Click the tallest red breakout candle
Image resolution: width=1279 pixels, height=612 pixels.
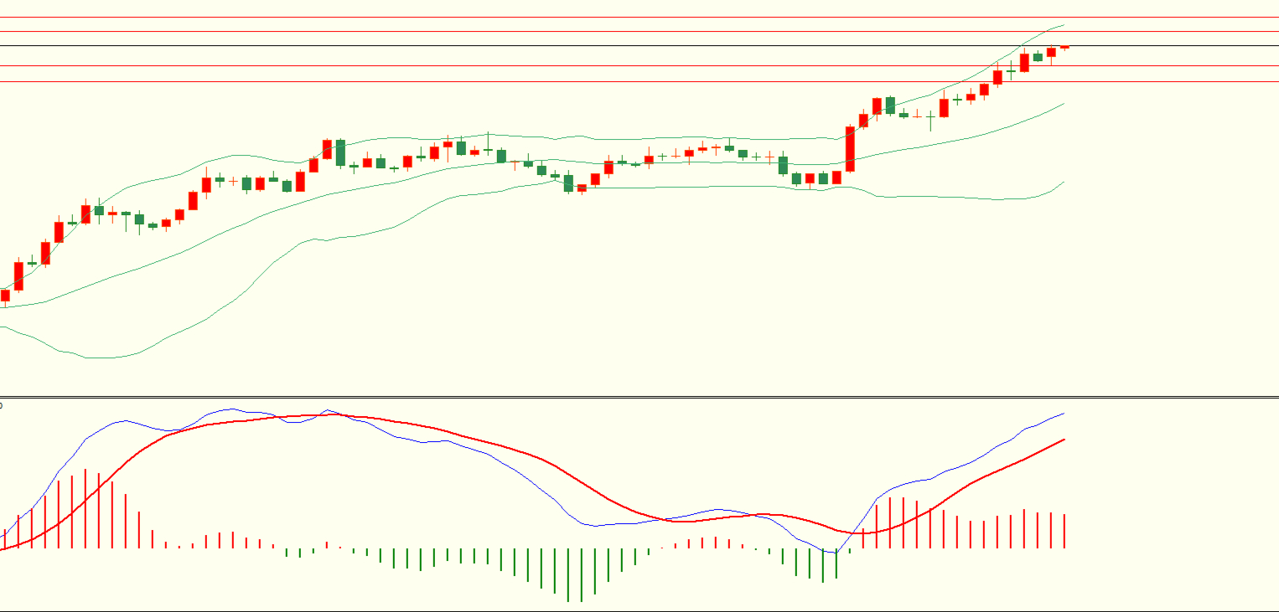[x=850, y=149]
